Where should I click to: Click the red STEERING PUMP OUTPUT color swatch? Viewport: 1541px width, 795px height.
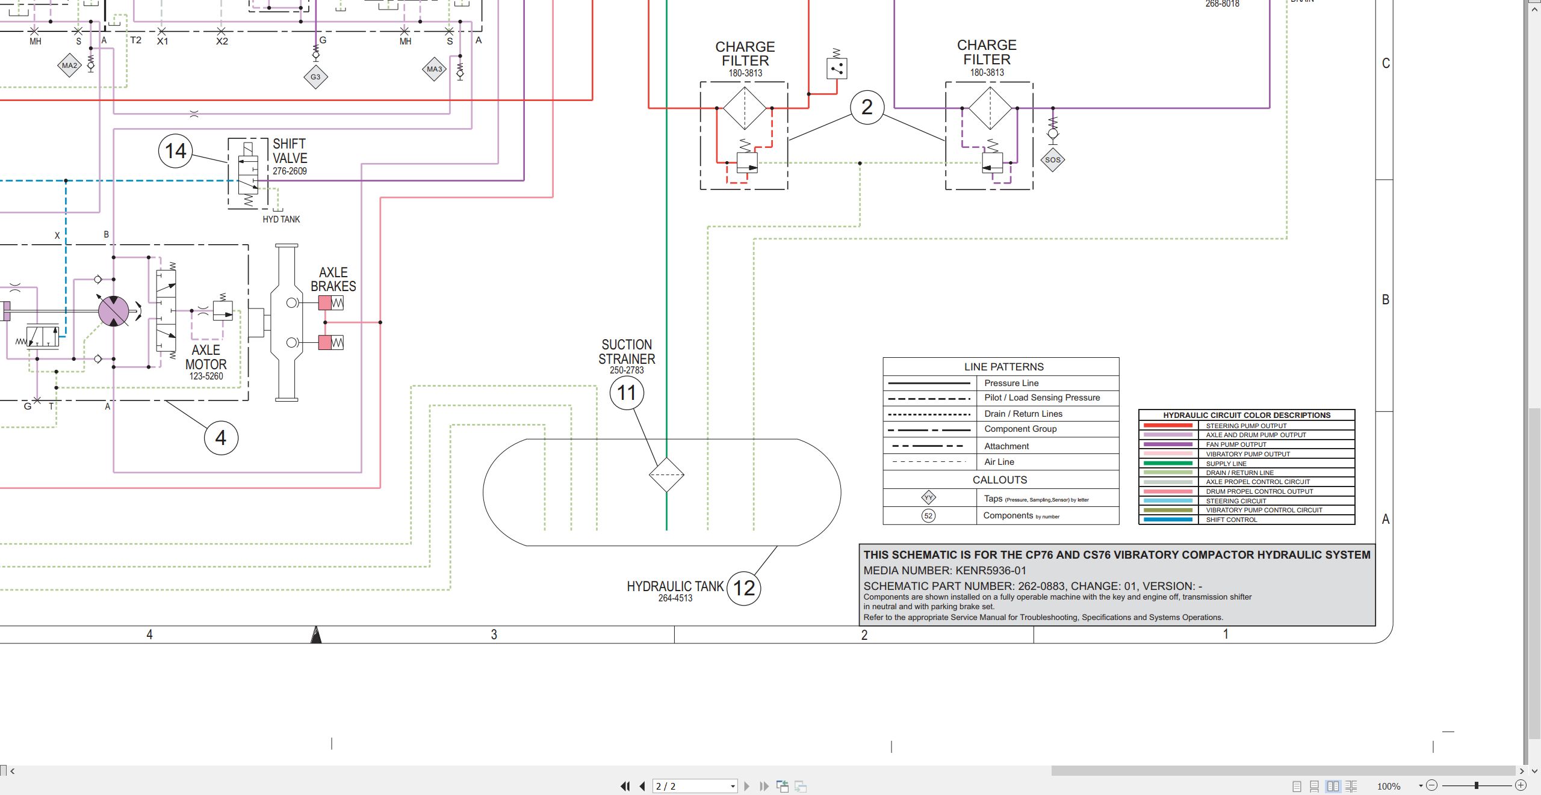[x=1168, y=425]
